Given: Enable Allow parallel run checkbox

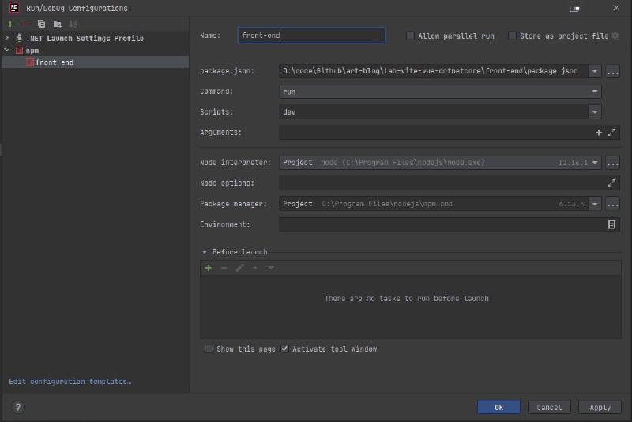Looking at the screenshot, I should 410,36.
